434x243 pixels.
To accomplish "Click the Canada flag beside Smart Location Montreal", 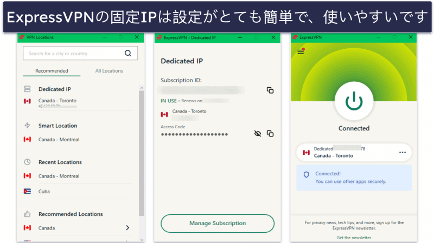I will click(x=27, y=139).
